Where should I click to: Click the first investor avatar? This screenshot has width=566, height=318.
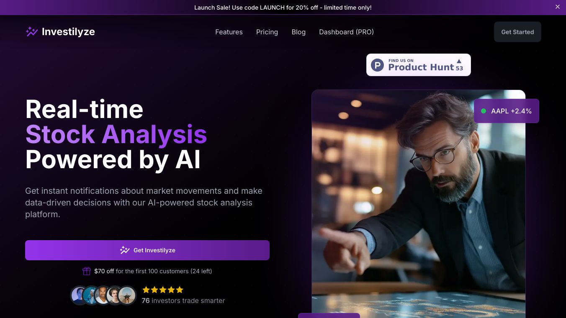79,295
